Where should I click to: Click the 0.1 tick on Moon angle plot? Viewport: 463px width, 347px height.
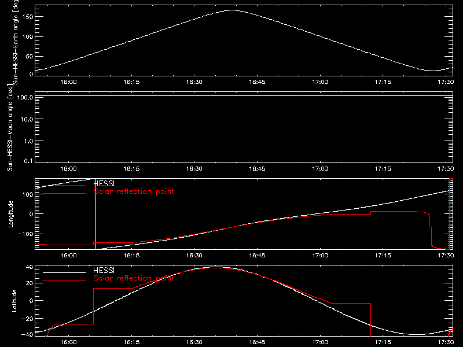coord(28,161)
